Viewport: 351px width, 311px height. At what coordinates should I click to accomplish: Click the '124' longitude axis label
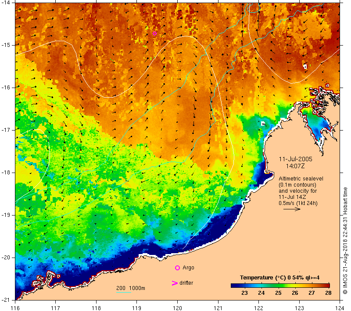(x=340, y=308)
